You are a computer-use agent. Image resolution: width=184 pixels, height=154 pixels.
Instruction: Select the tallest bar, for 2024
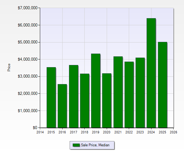pyautogui.click(x=151, y=73)
